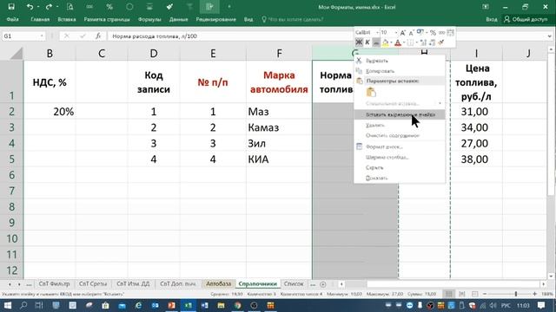Click the select-all triangle corner of grid
556x312 pixels.
[x=17, y=53]
